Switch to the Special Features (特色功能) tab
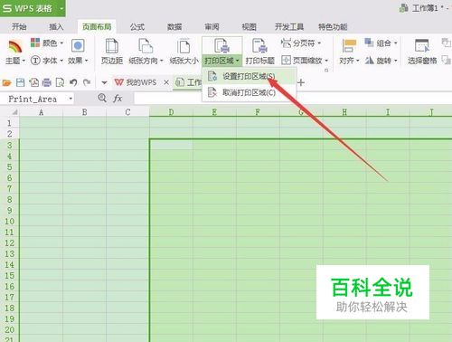The height and width of the screenshot is (342, 452). pos(333,27)
